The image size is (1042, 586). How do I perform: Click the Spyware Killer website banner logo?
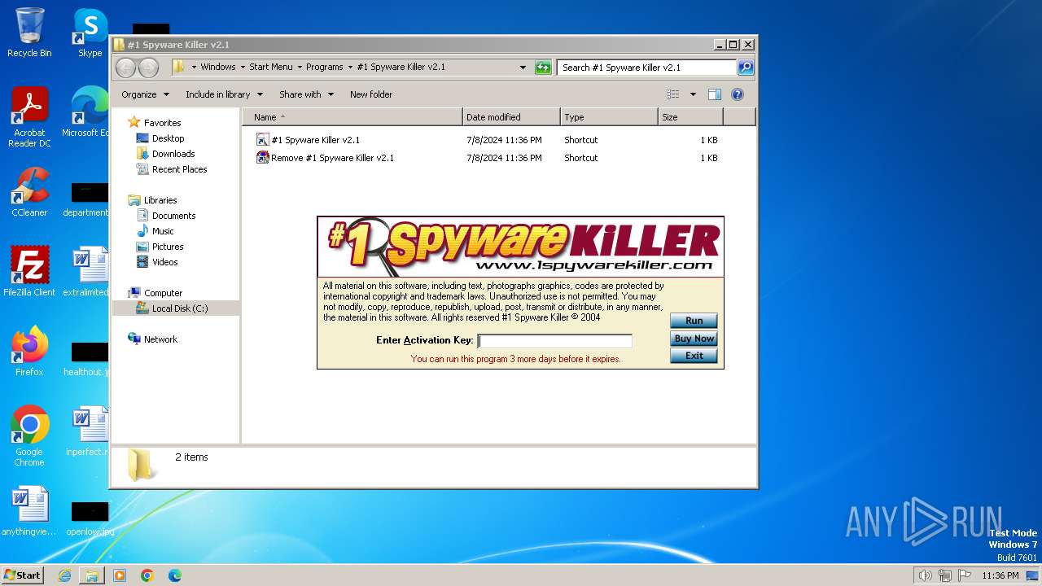click(520, 247)
